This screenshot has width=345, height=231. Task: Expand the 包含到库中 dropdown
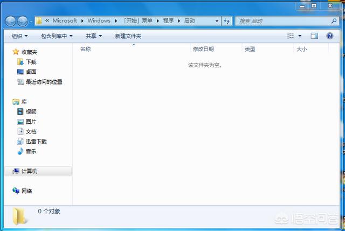[x=57, y=36]
